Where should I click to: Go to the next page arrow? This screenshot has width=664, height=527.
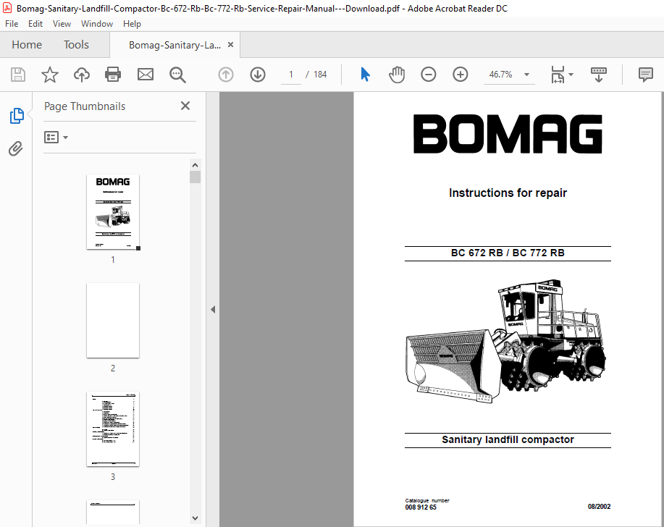pyautogui.click(x=258, y=75)
